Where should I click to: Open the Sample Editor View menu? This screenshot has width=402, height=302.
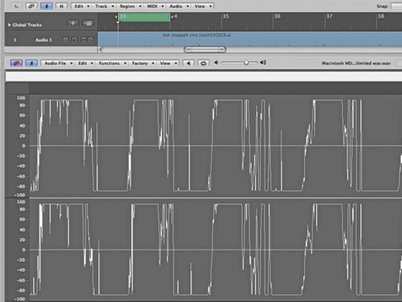tap(168, 63)
